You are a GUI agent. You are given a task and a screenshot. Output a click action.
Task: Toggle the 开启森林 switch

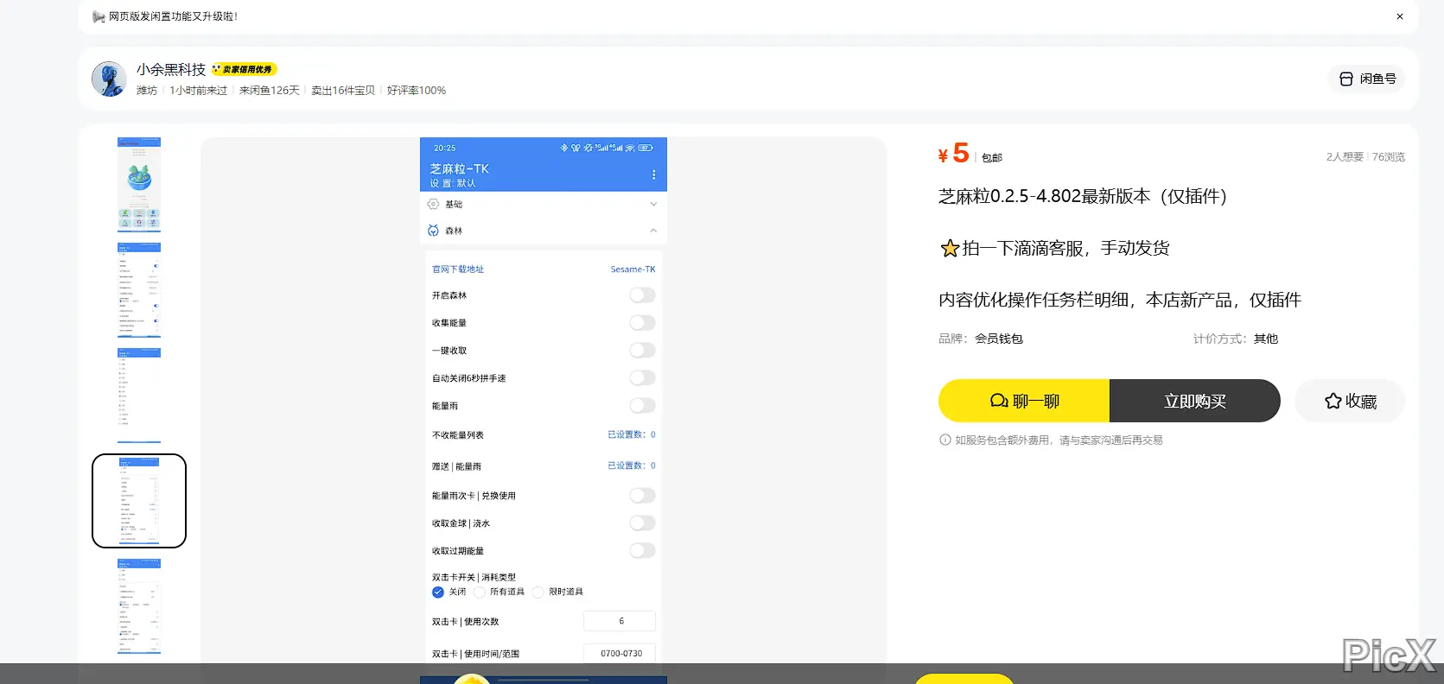pyautogui.click(x=642, y=295)
